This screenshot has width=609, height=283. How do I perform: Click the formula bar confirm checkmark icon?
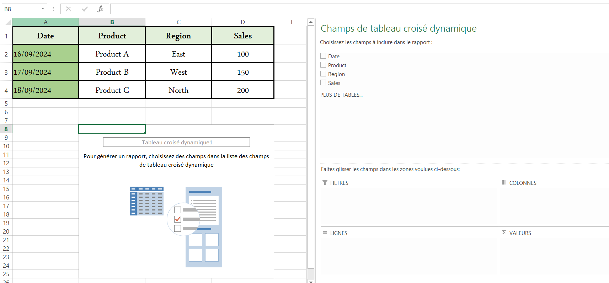coord(85,9)
